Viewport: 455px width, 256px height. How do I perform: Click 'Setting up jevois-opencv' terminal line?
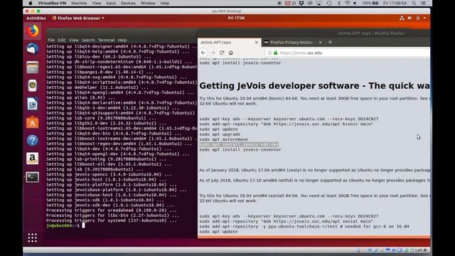(109, 174)
